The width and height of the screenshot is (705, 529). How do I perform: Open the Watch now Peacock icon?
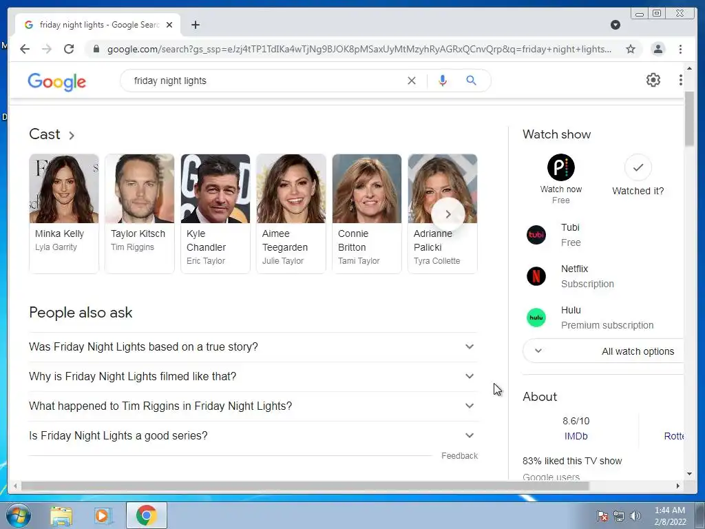coord(560,167)
